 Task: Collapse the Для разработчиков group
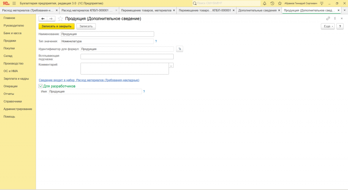tap(40, 86)
